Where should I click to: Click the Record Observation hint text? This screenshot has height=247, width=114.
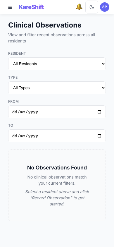pos(57,198)
